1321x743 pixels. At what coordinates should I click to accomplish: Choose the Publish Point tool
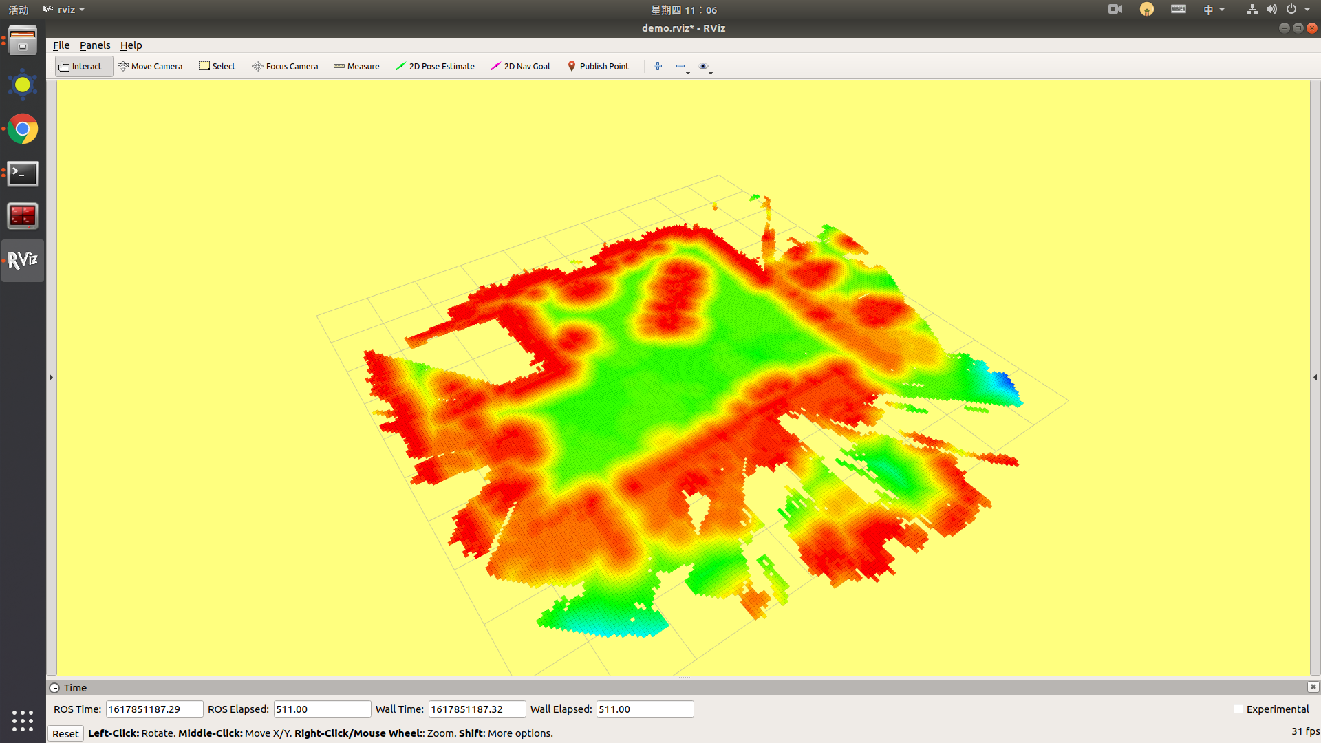point(598,66)
